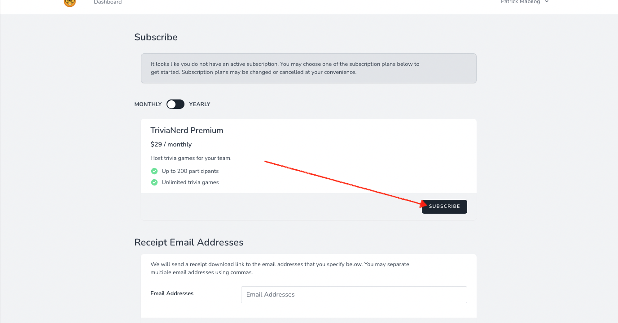The height and width of the screenshot is (323, 618).
Task: Click green check beside "Unlimited trivia games"
Action: click(x=154, y=182)
